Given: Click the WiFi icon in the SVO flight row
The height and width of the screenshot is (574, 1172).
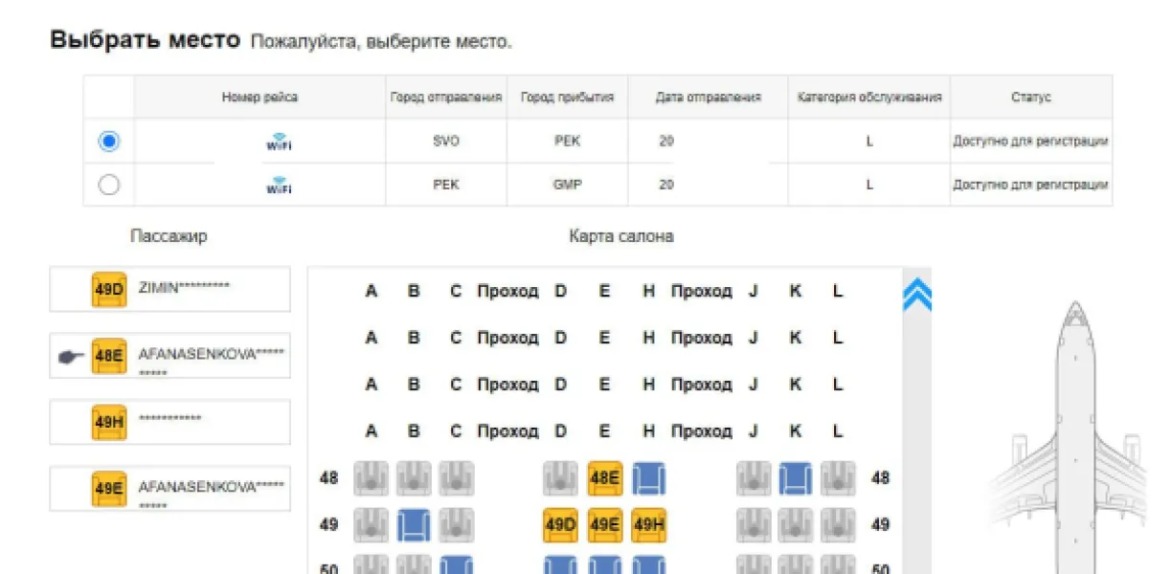Looking at the screenshot, I should 279,142.
